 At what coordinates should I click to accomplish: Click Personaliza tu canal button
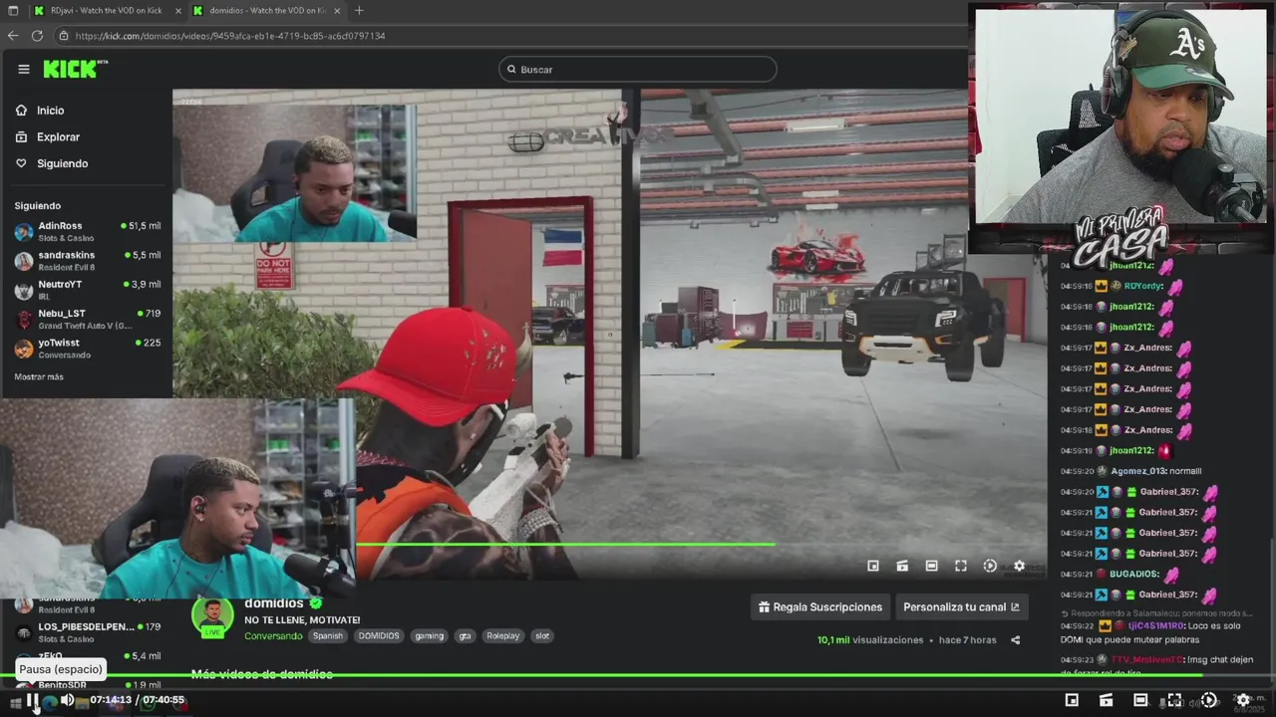click(961, 606)
